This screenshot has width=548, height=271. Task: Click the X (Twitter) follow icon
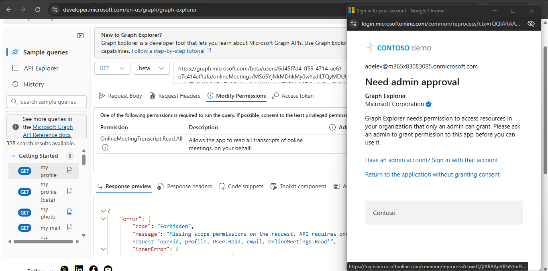click(64, 269)
